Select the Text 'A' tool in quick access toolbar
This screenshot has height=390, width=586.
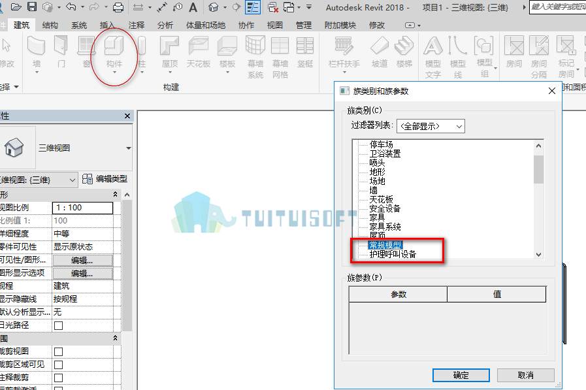[x=193, y=7]
